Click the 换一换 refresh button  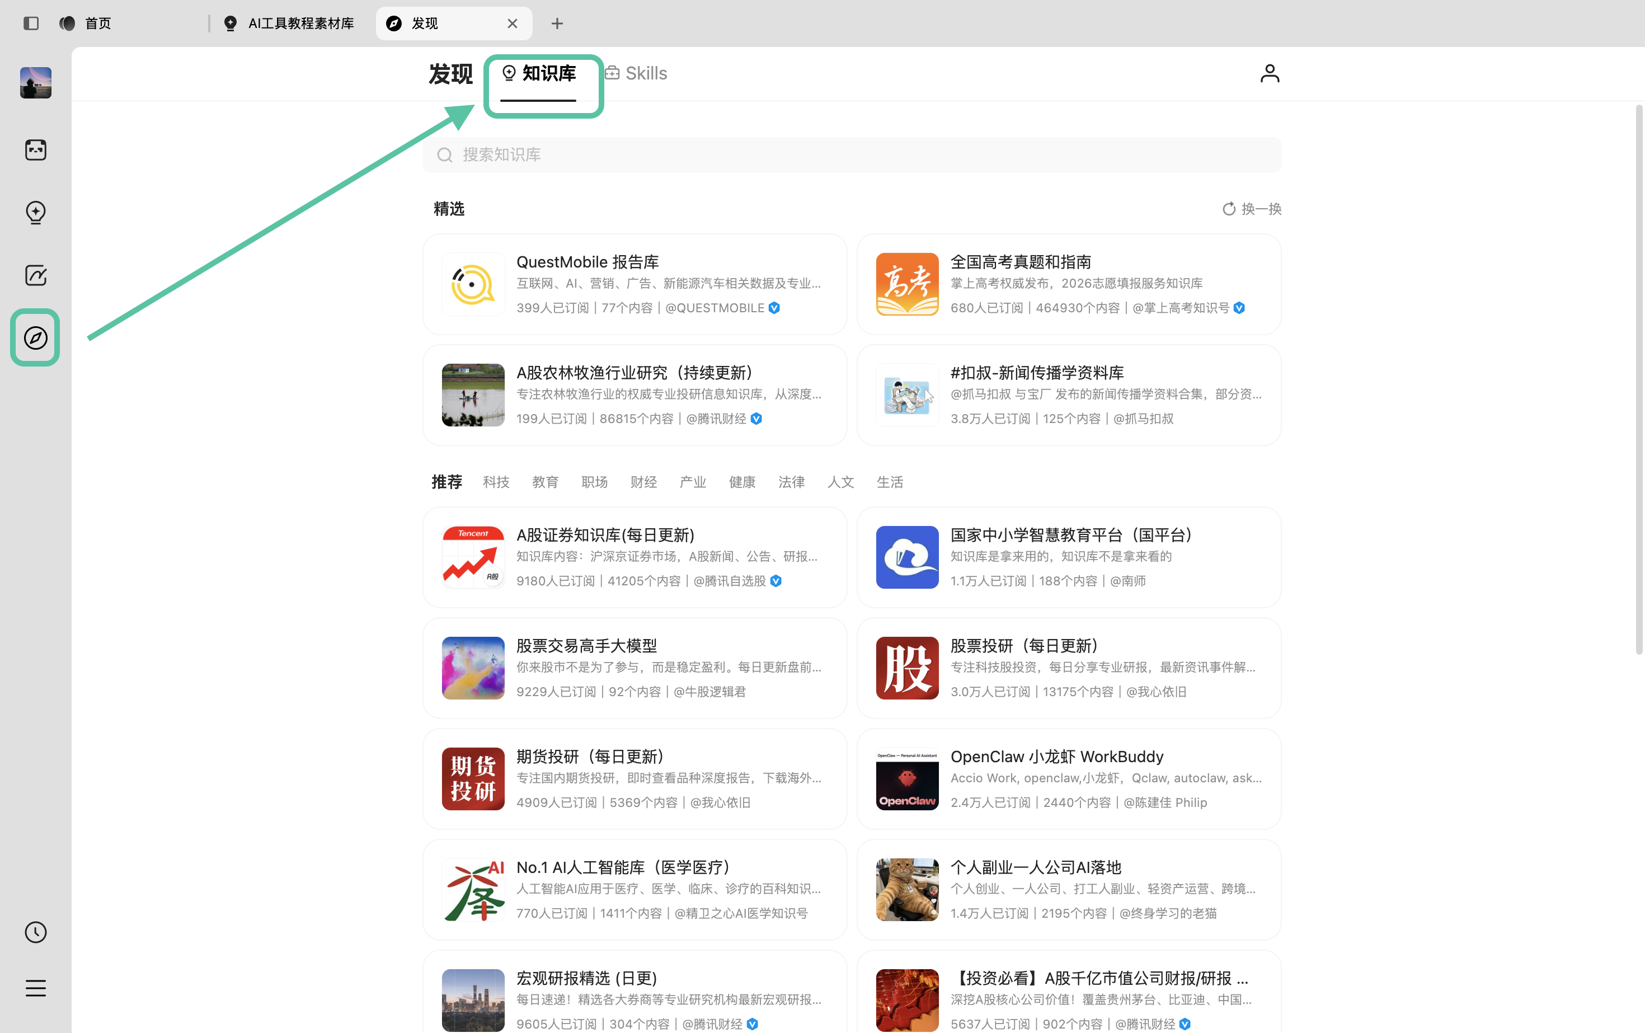click(1252, 209)
